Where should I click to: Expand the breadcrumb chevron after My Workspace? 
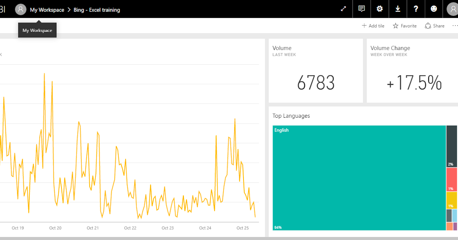[x=69, y=9]
